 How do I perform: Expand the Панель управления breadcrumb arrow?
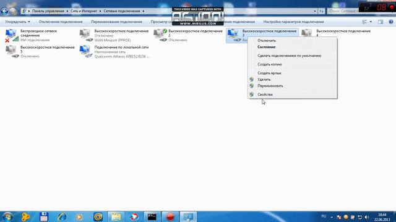(67, 11)
